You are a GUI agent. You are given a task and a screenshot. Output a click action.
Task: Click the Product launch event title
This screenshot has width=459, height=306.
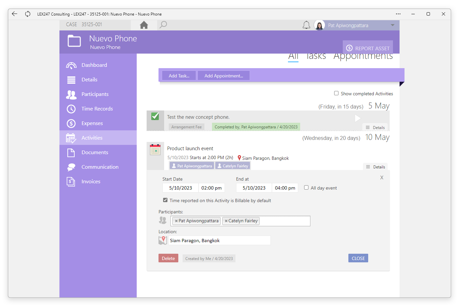coord(190,149)
